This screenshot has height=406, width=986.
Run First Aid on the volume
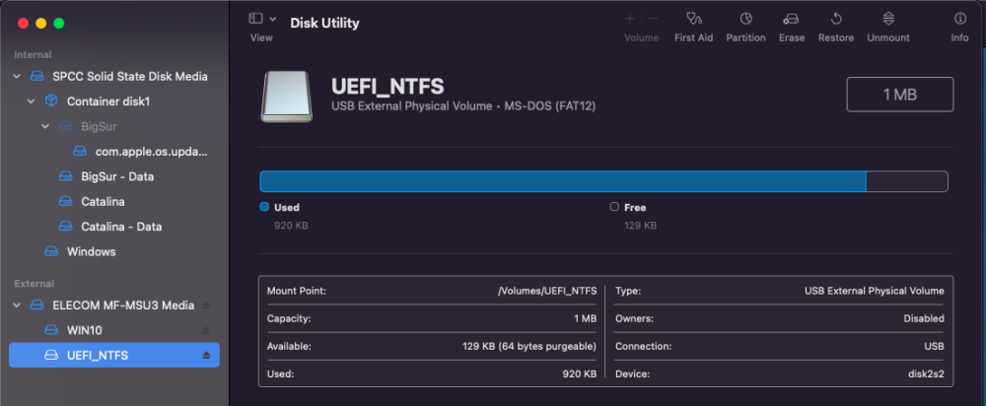[693, 27]
